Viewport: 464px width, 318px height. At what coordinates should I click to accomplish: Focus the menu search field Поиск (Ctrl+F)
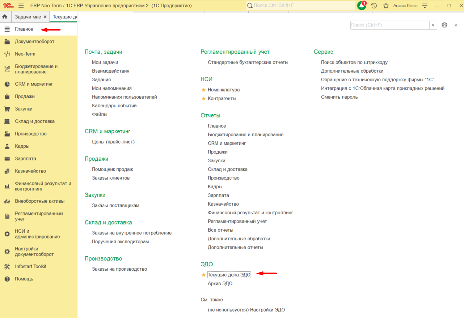[x=390, y=25]
